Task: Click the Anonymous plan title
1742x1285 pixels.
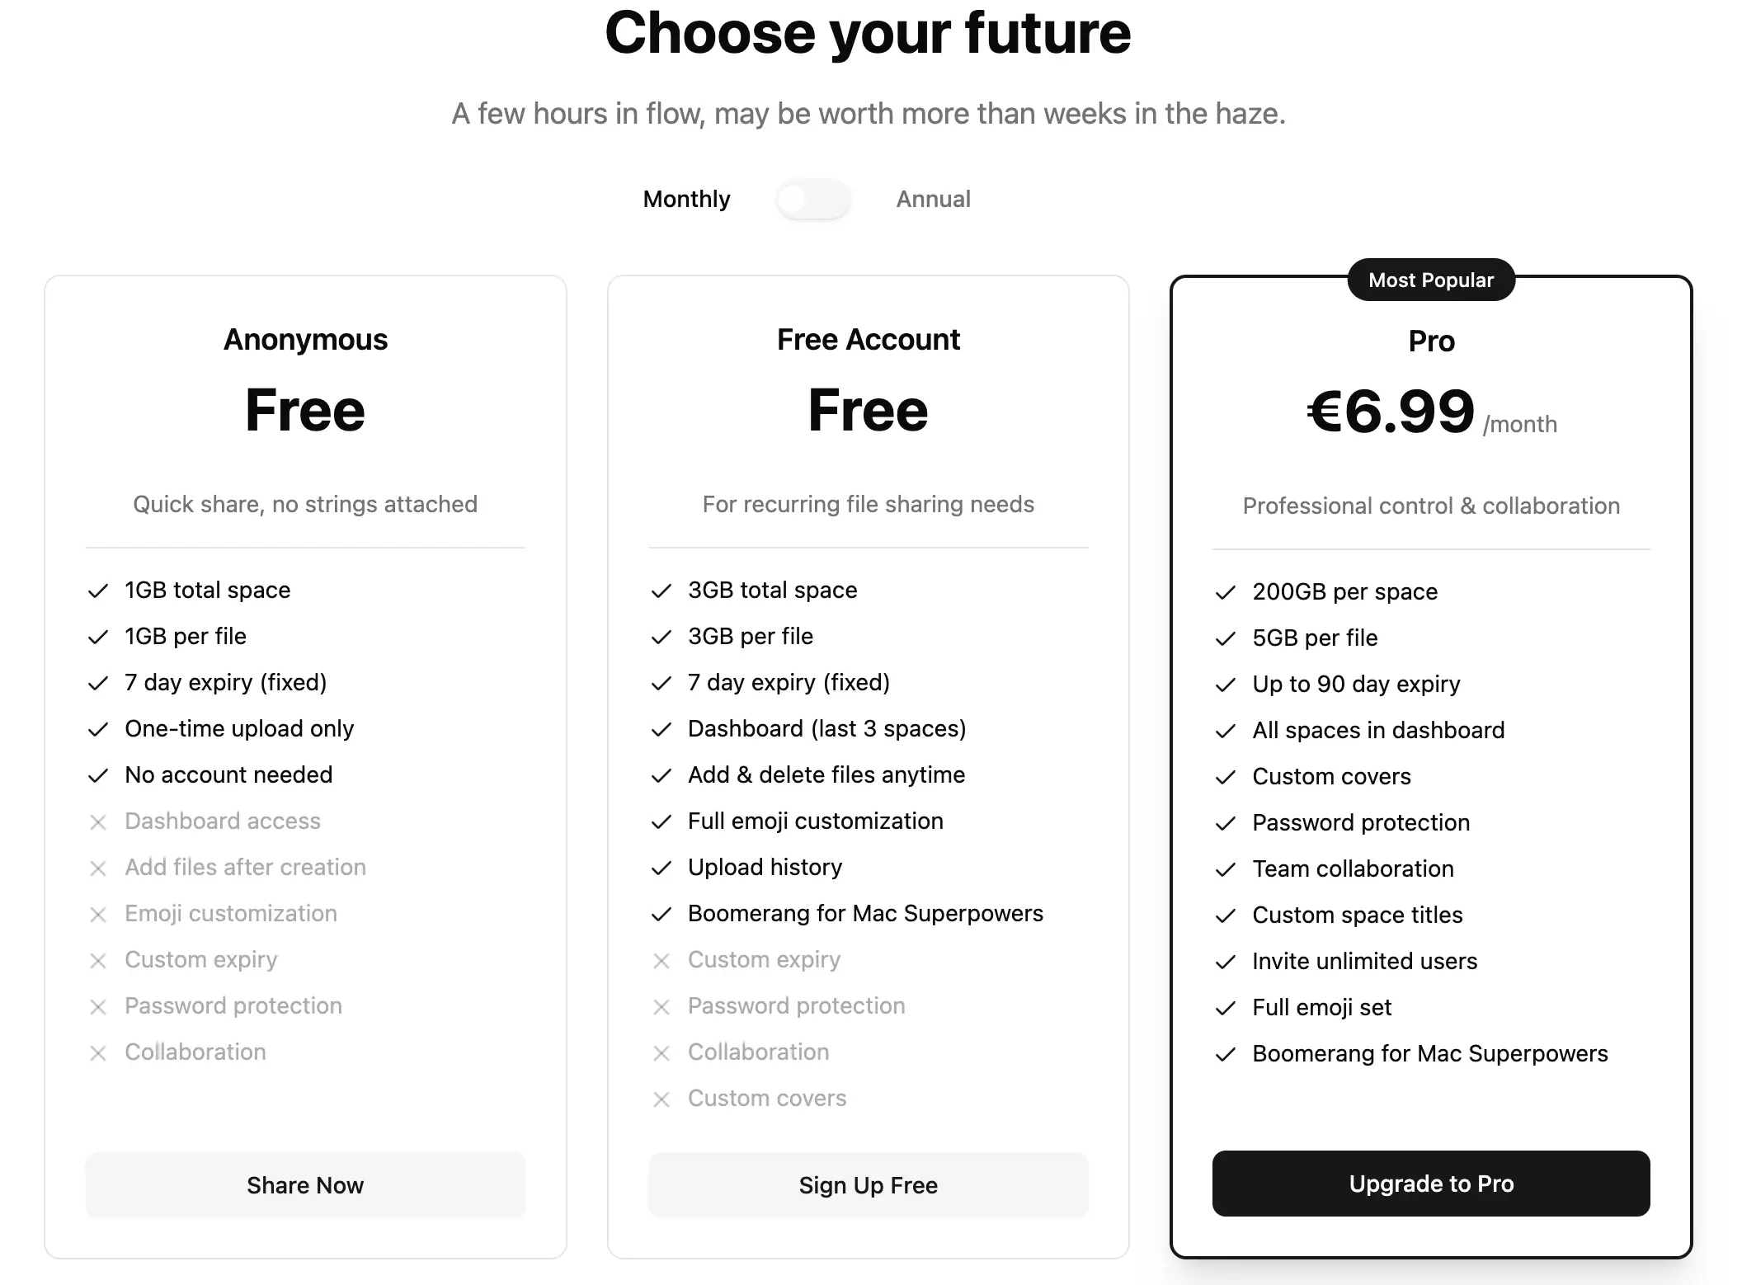Action: pos(305,340)
